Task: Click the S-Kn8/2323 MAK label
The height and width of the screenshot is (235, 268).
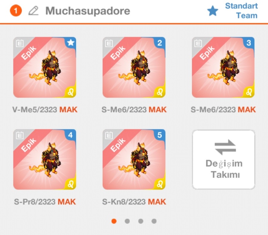Action: point(134,202)
